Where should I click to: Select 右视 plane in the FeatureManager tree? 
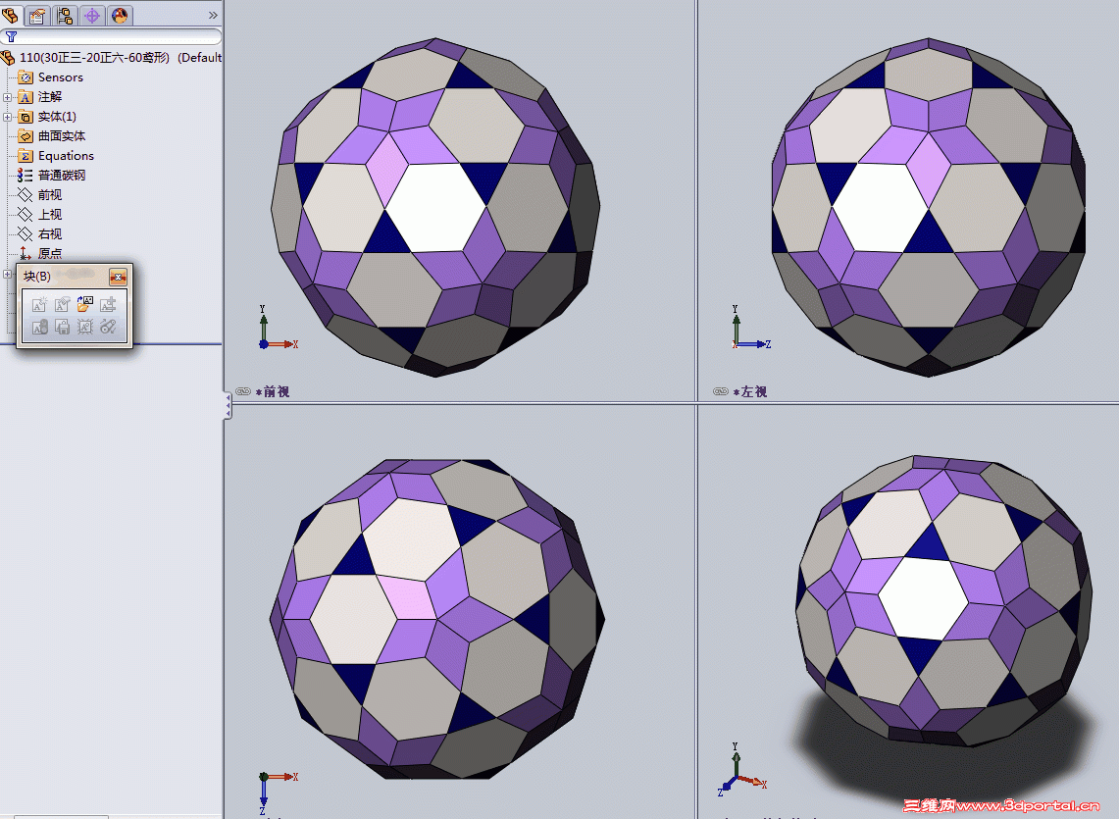click(47, 233)
